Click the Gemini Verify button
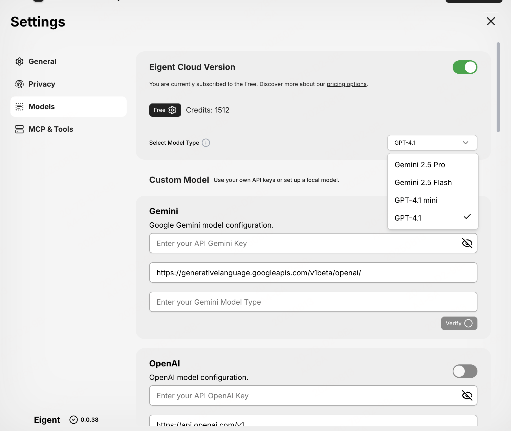 pyautogui.click(x=459, y=323)
